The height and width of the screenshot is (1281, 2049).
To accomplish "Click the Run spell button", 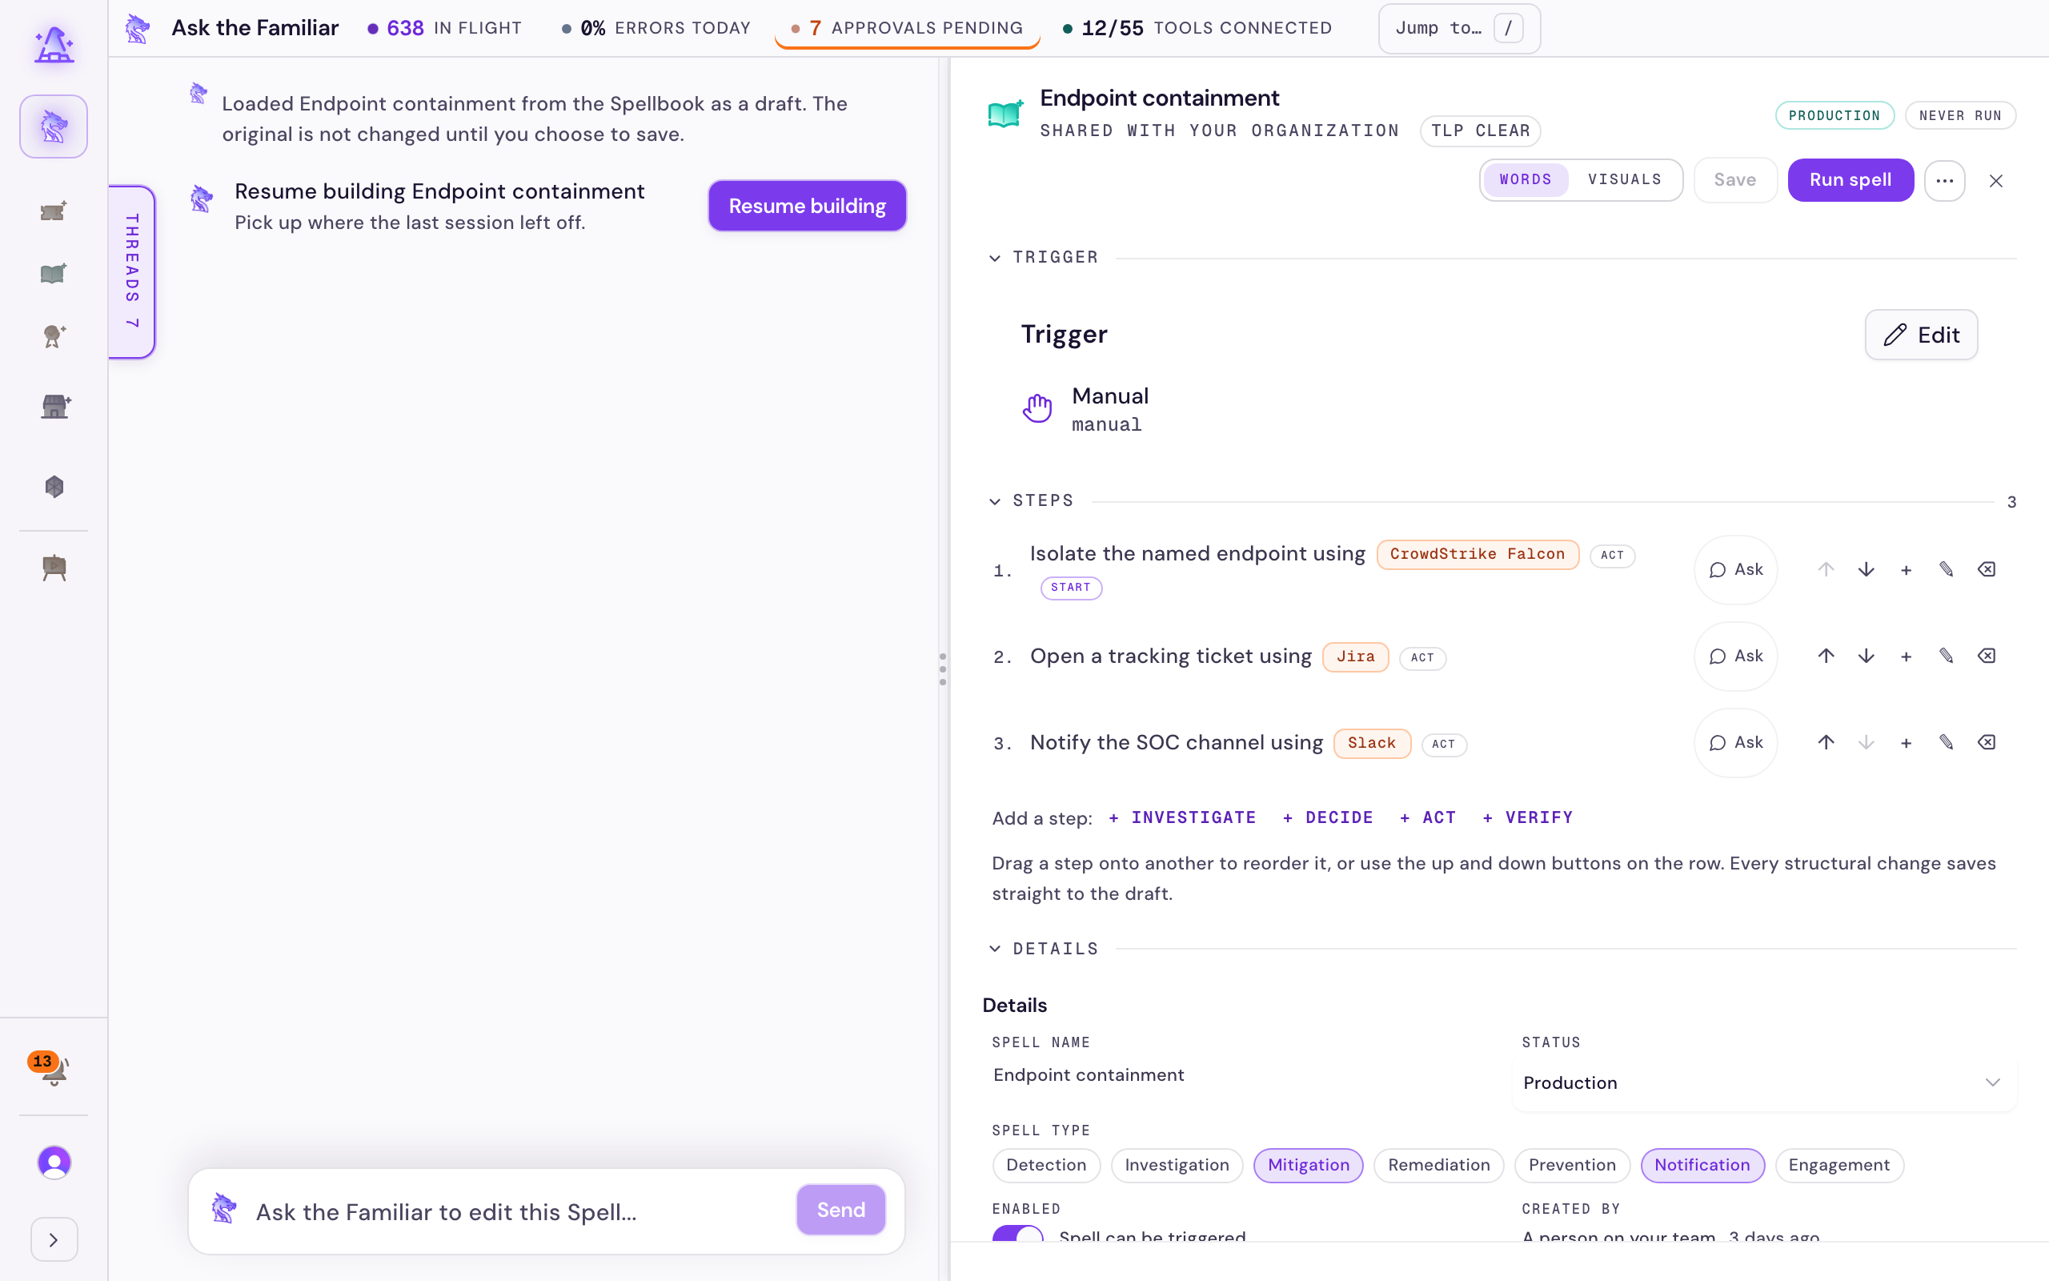I will [1850, 179].
